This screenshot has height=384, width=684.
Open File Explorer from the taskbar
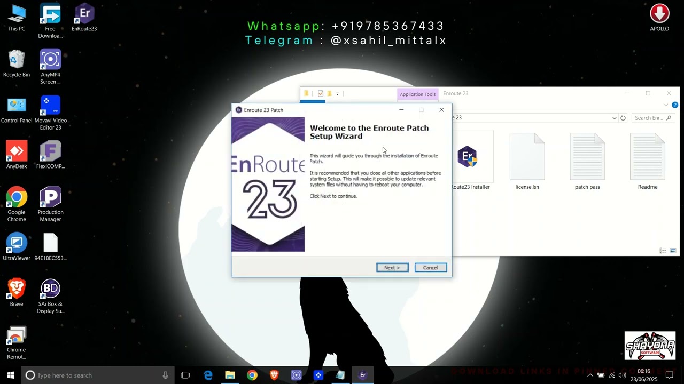(230, 375)
